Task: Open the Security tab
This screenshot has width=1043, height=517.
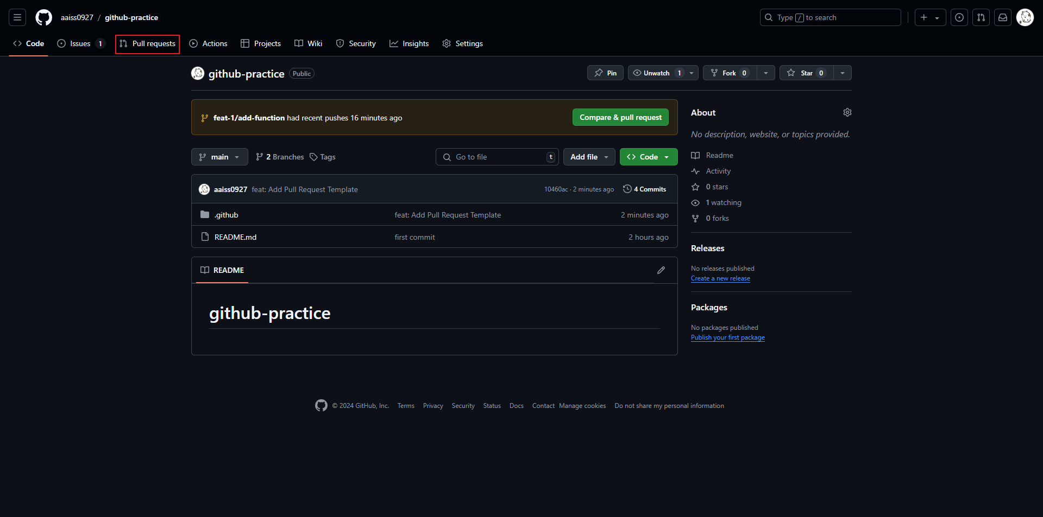Action: (x=356, y=43)
